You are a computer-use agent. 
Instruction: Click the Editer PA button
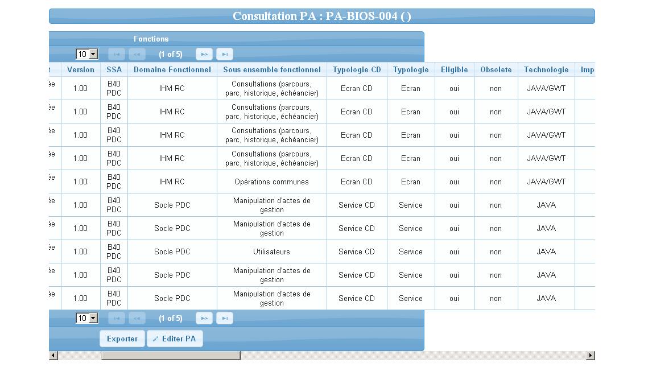click(175, 339)
